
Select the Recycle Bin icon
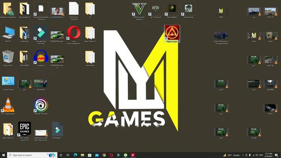click(x=8, y=58)
